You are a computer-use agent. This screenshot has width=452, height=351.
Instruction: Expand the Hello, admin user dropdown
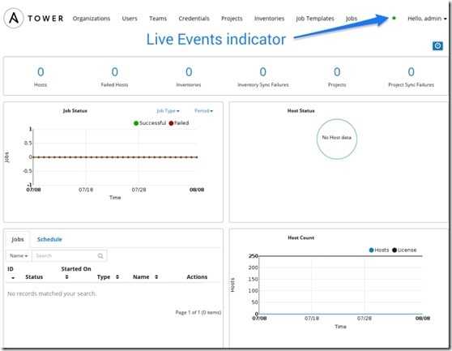pos(427,19)
